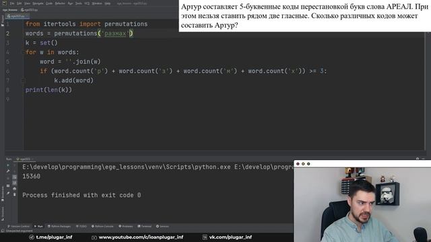
Task: Click the Python file breadcrumb in navigation bar
Action: click(30, 10)
